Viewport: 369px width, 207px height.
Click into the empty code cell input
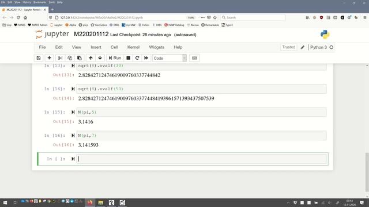(201, 159)
